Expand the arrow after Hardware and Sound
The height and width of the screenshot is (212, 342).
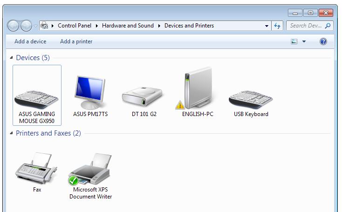click(x=159, y=26)
